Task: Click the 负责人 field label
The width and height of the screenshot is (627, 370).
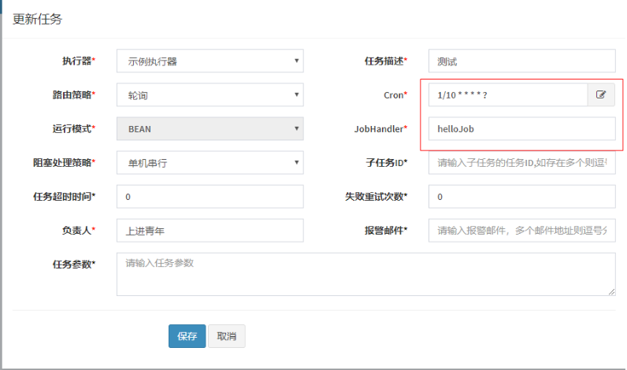Action: tap(79, 231)
